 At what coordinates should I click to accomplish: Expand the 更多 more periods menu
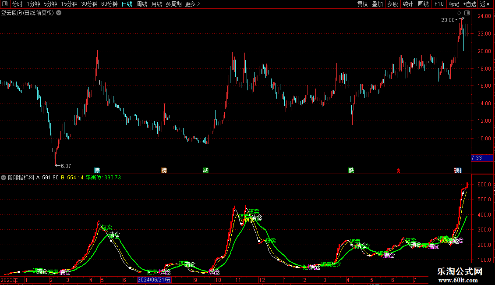[192, 4]
